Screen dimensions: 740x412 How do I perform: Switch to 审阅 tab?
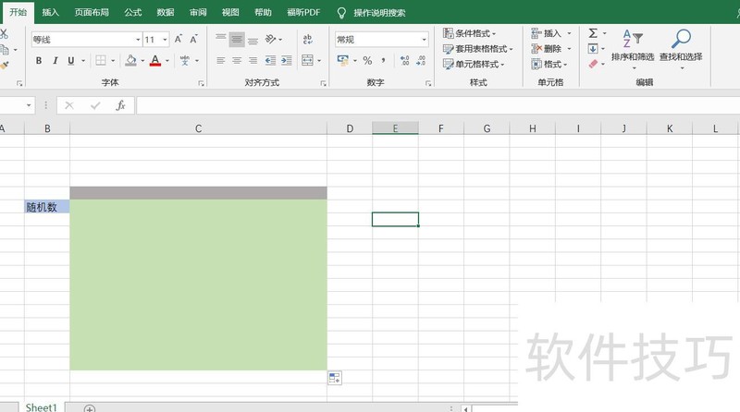pyautogui.click(x=198, y=12)
